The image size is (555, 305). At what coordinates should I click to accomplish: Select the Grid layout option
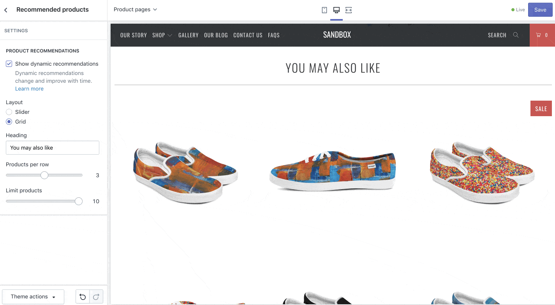pos(9,122)
